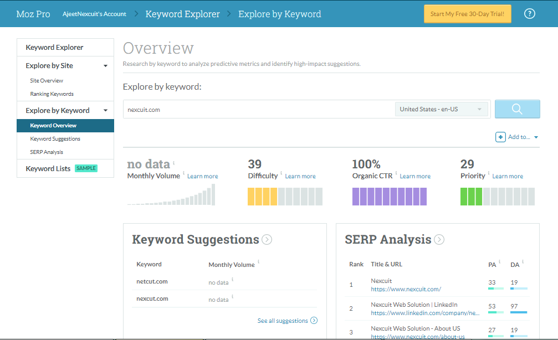Viewport: 558px width, 340px height.
Task: Click the plus icon beside Add to
Action: tap(500, 137)
